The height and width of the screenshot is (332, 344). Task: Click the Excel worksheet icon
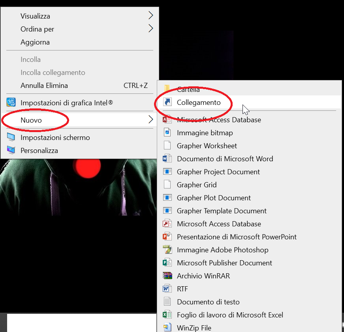pos(167,315)
